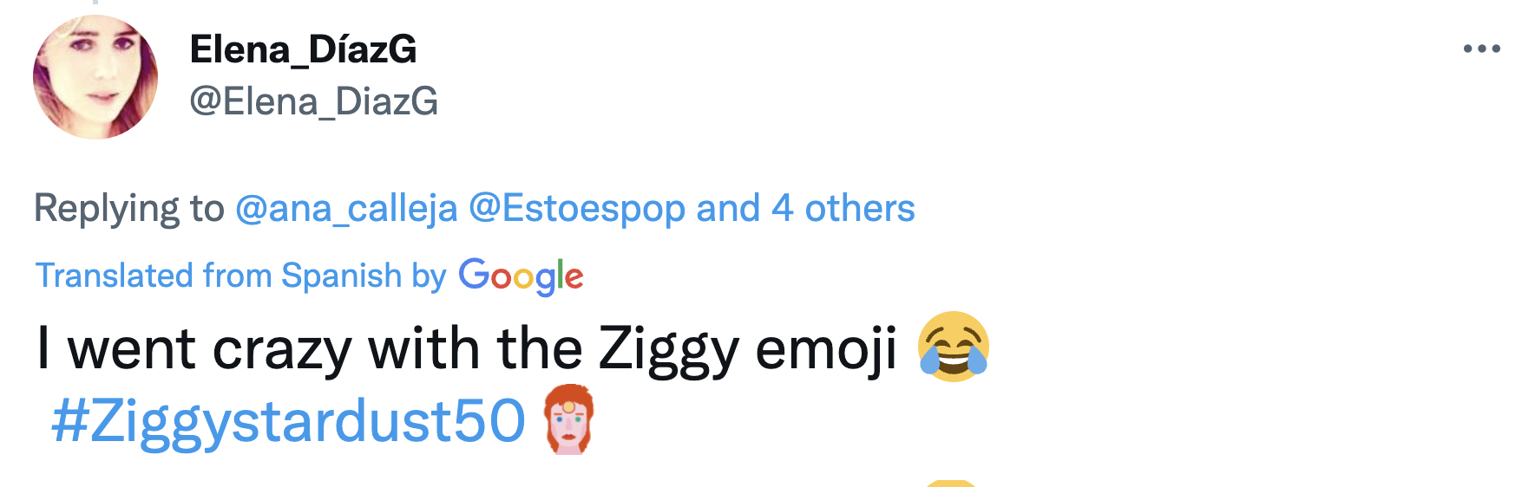Click the 'Replying to' label text

tap(128, 208)
